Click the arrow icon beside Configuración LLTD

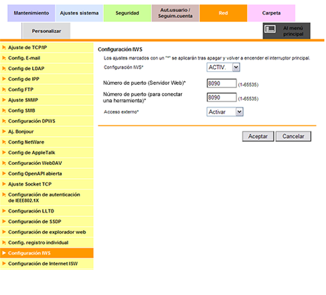point(4,211)
